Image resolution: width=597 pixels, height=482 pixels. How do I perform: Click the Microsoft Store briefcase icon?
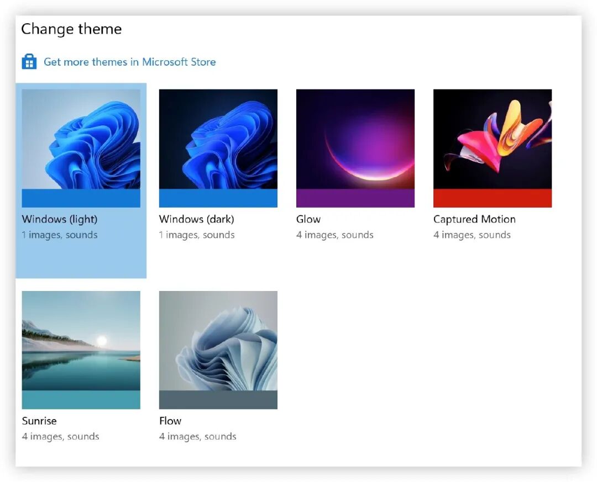tap(29, 61)
